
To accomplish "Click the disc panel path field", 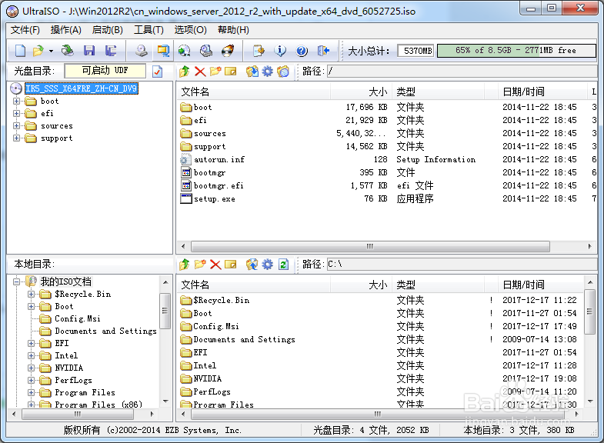I will point(462,72).
